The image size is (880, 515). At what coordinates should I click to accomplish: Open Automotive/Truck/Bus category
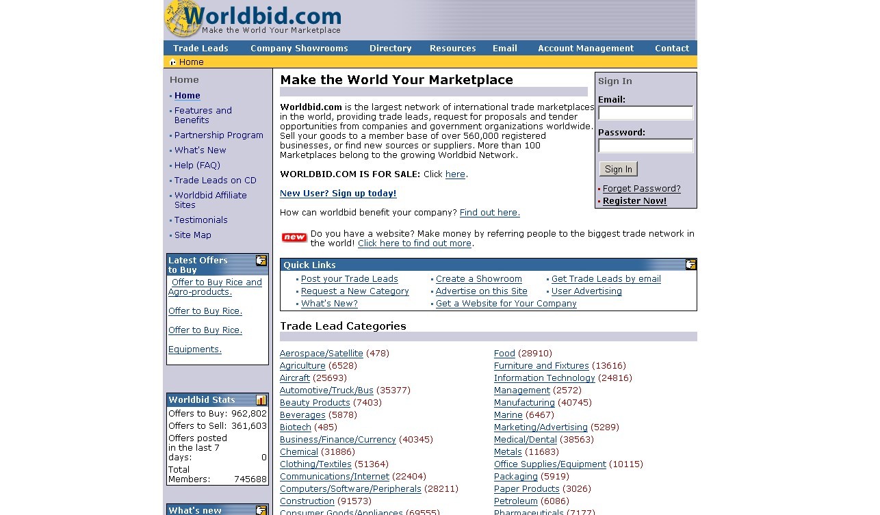(x=326, y=391)
